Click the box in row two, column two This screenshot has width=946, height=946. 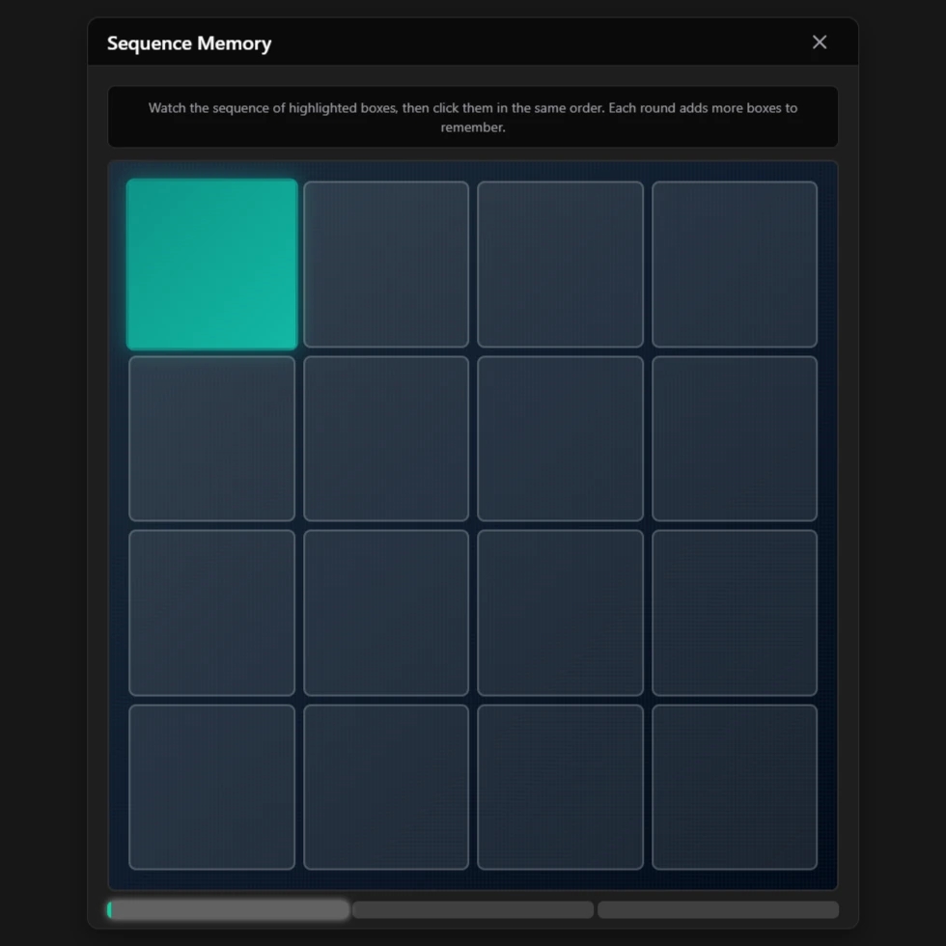386,438
